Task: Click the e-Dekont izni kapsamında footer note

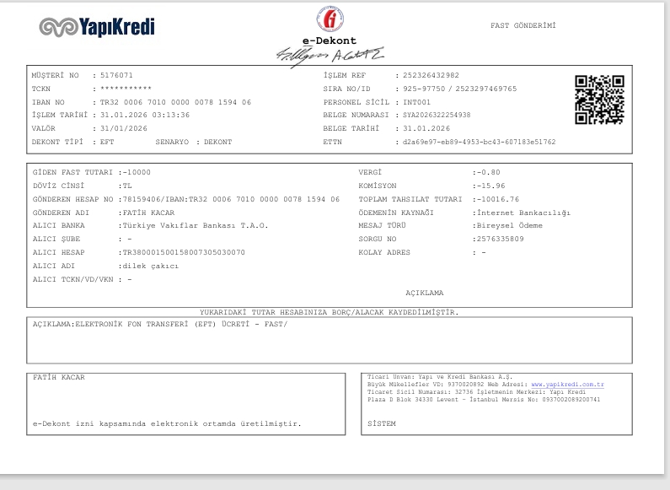Action: tap(167, 423)
